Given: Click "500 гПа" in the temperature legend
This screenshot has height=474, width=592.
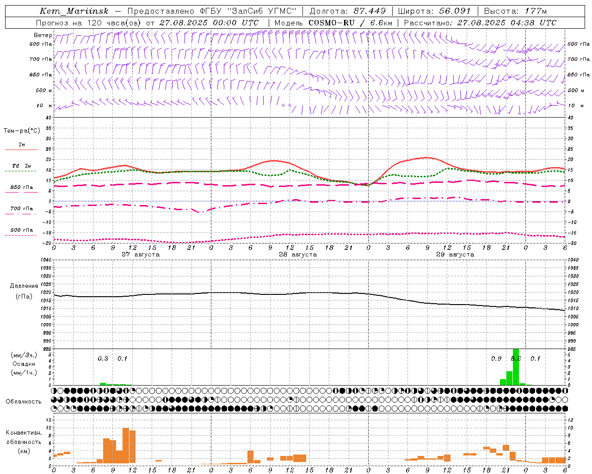Looking at the screenshot, I should pyautogui.click(x=22, y=230).
